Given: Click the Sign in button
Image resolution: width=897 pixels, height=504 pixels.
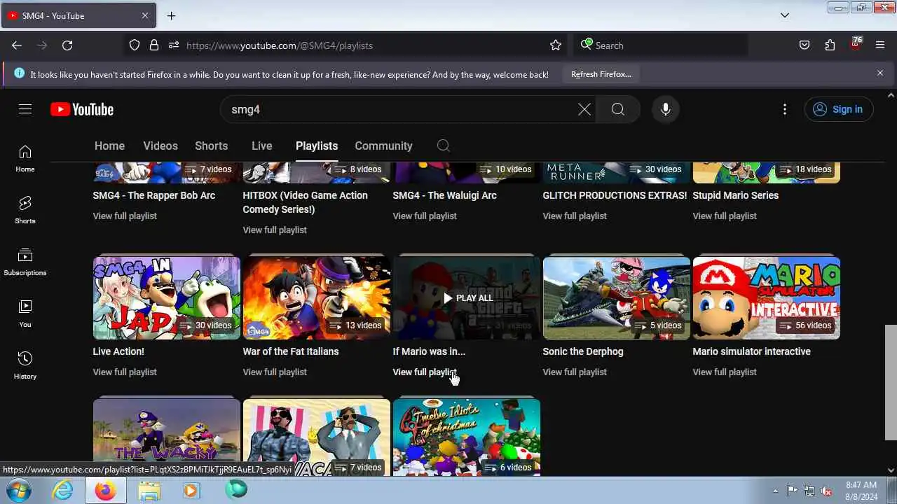Looking at the screenshot, I should coord(839,109).
